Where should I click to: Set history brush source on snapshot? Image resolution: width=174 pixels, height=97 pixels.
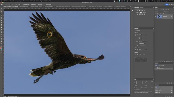(155, 65)
